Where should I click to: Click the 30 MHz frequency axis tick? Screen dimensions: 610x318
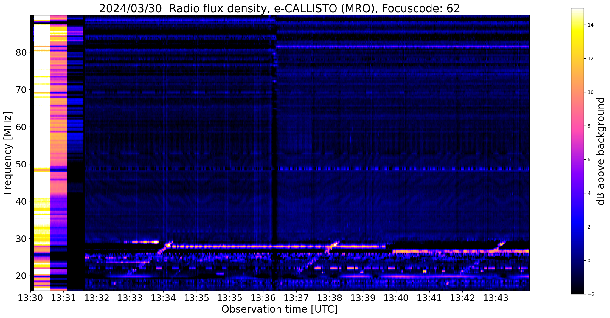(21, 239)
